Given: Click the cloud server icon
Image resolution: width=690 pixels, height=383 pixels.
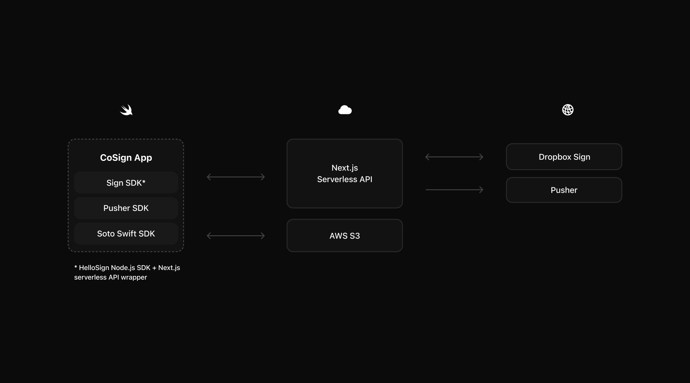Looking at the screenshot, I should click(345, 109).
